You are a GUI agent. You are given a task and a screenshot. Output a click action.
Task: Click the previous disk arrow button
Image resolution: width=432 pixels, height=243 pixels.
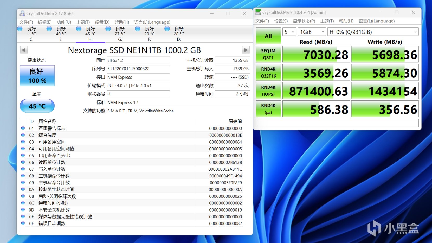click(x=24, y=50)
